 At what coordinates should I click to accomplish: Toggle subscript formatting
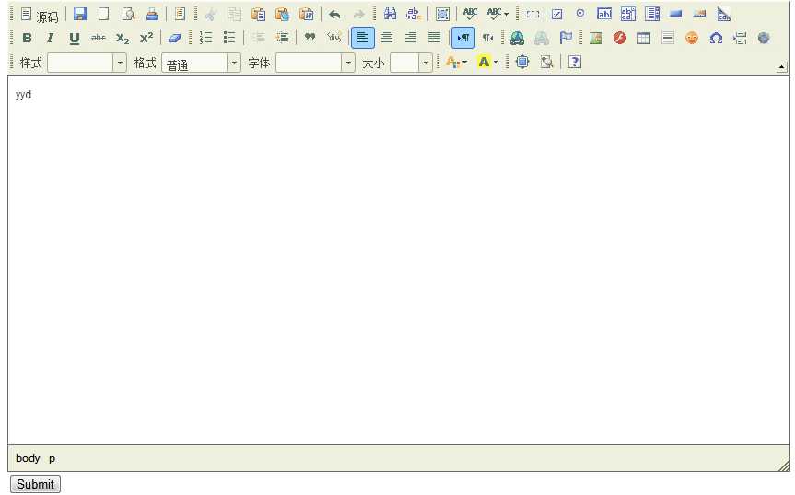tap(123, 38)
